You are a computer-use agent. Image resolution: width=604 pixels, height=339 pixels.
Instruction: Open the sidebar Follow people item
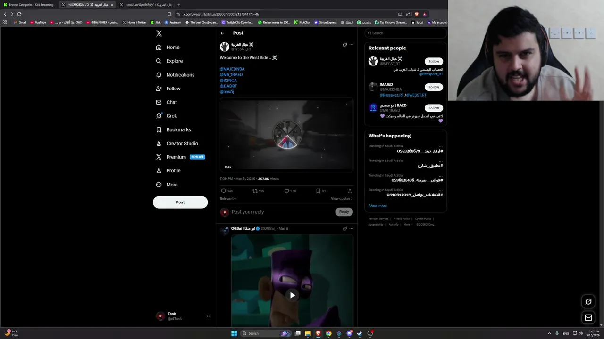pos(168,89)
